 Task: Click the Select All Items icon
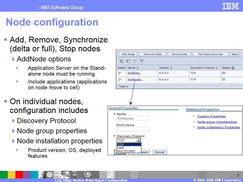point(122,61)
